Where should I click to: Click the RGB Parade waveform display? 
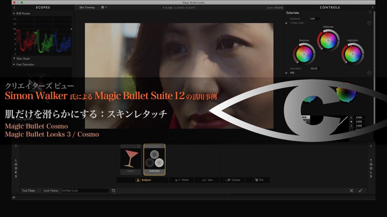click(44, 36)
